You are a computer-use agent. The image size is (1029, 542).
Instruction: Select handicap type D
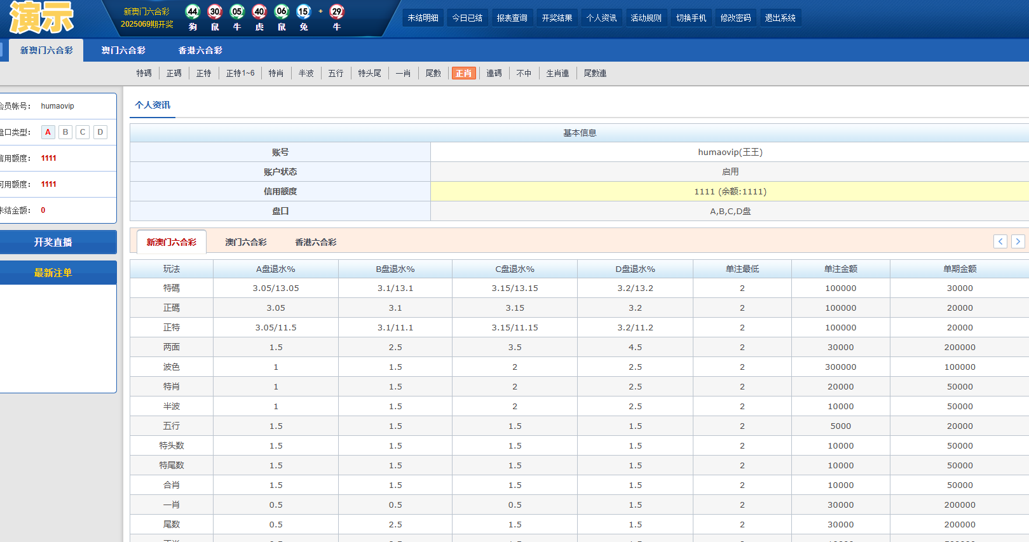point(100,132)
